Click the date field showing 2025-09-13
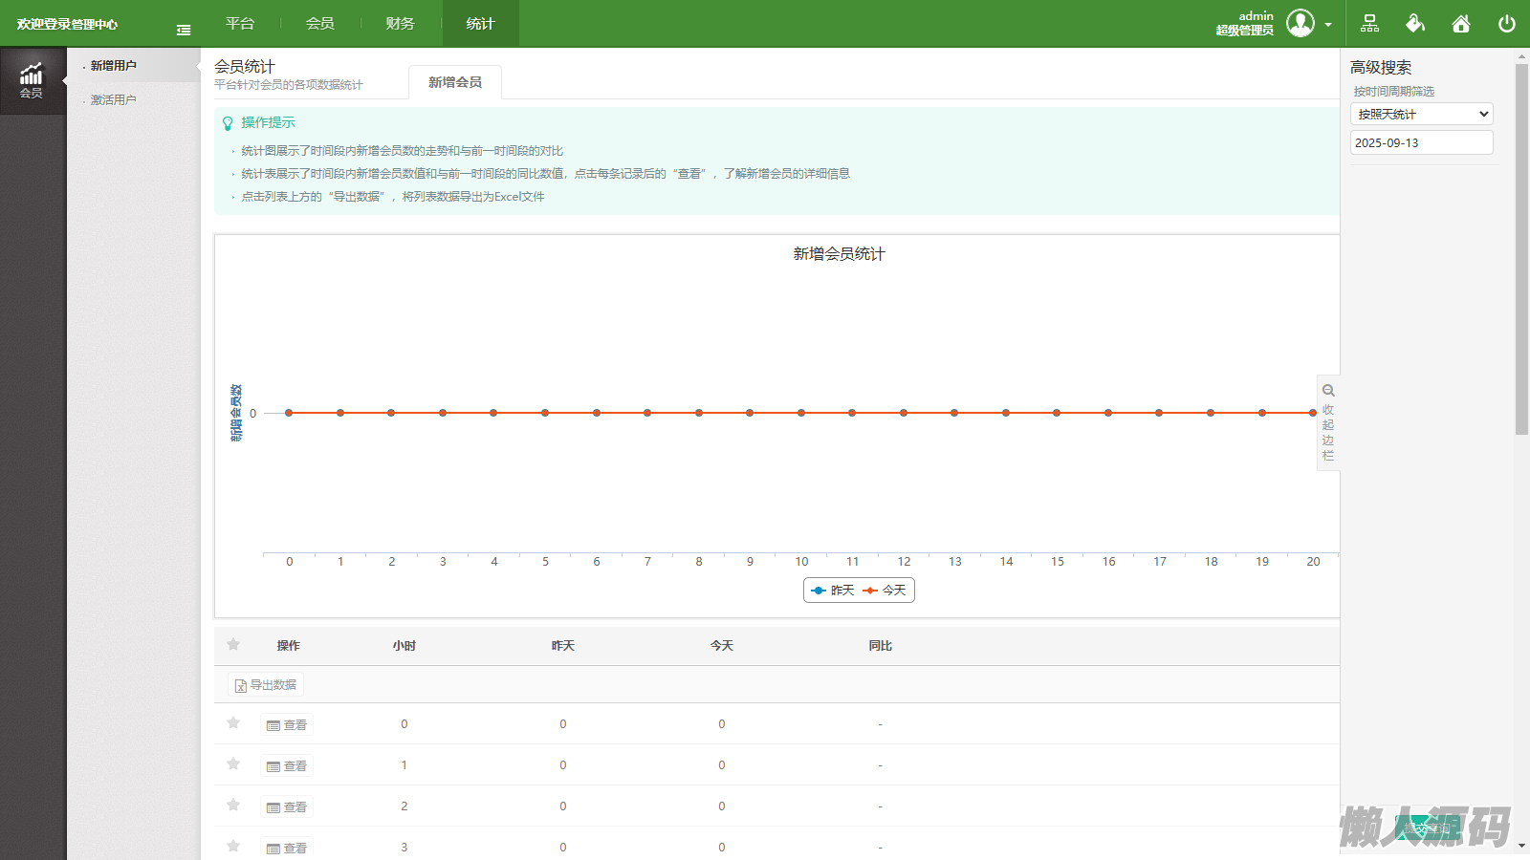Image resolution: width=1530 pixels, height=860 pixels. point(1421,142)
